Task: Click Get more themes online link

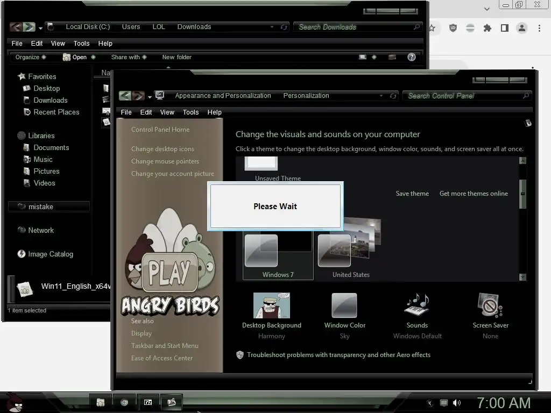Action: click(x=474, y=194)
